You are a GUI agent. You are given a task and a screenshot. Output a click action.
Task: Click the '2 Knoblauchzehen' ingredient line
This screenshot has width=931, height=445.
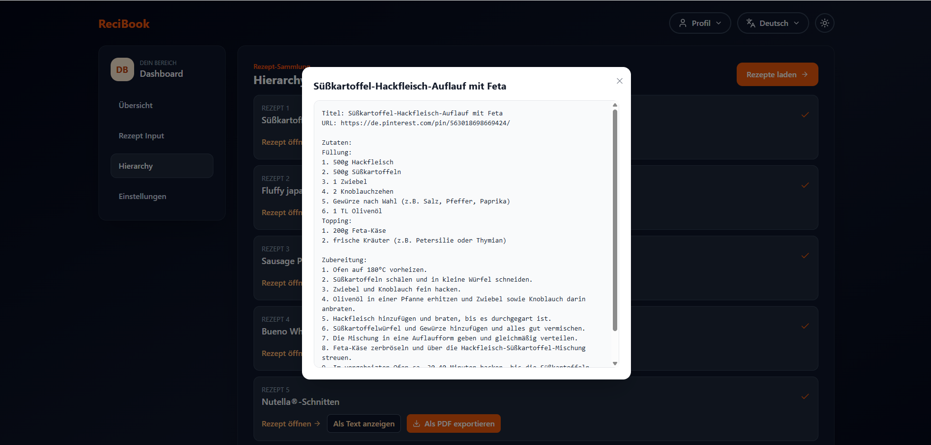tap(357, 191)
